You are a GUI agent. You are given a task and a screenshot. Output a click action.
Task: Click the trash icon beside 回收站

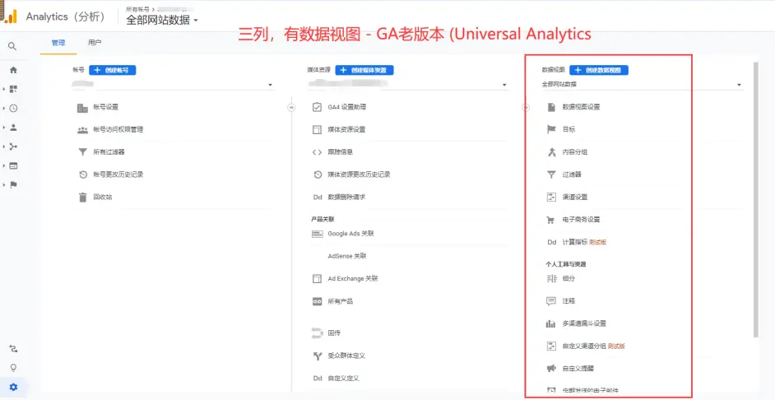click(82, 197)
